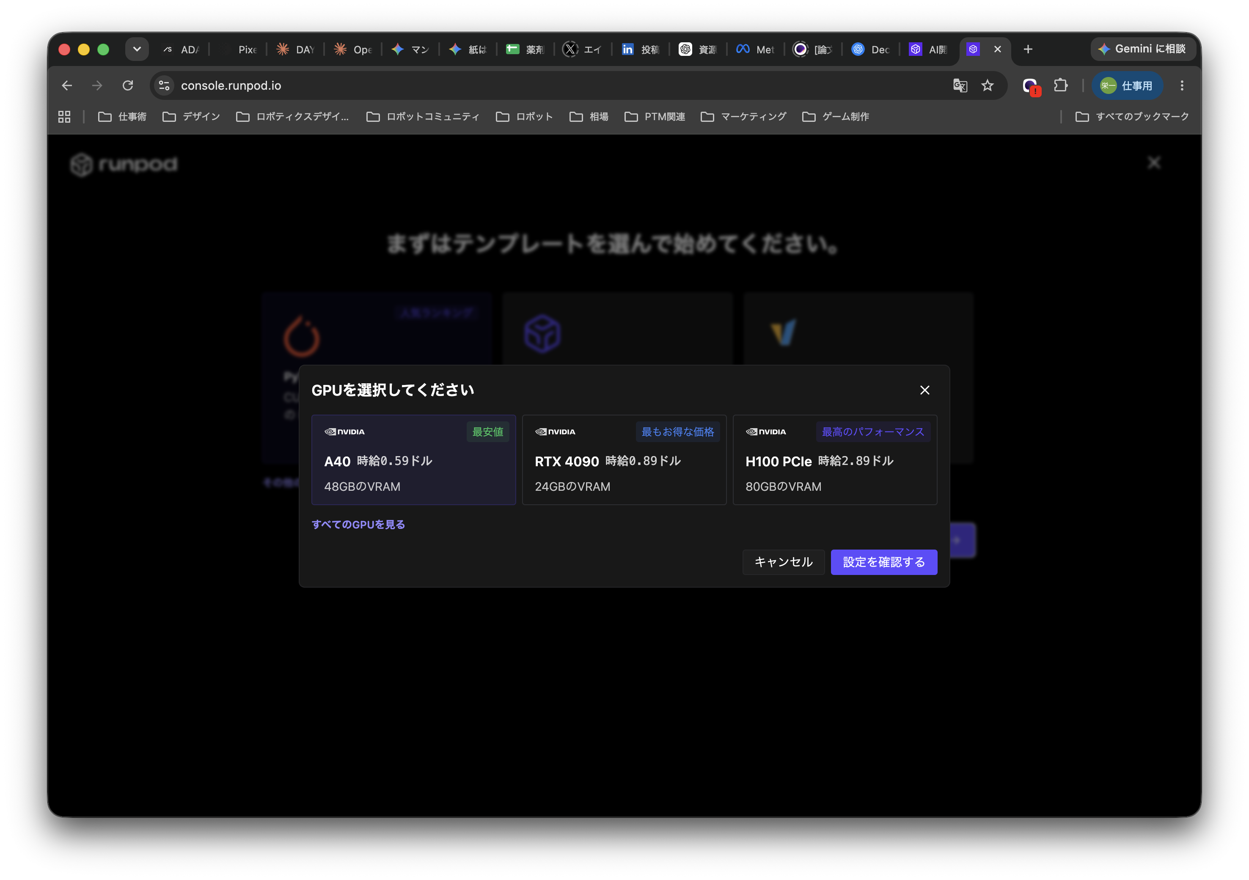This screenshot has width=1249, height=880.
Task: Click the 最安値 badge on A40
Action: (488, 432)
